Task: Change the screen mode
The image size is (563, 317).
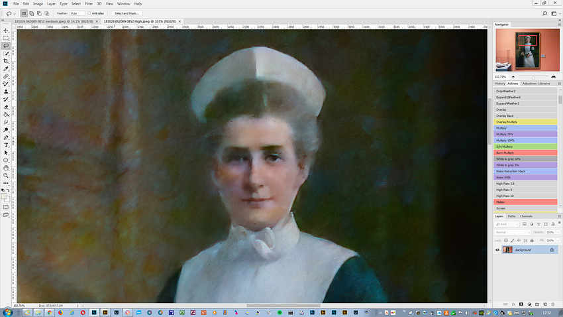Action: pos(6,215)
